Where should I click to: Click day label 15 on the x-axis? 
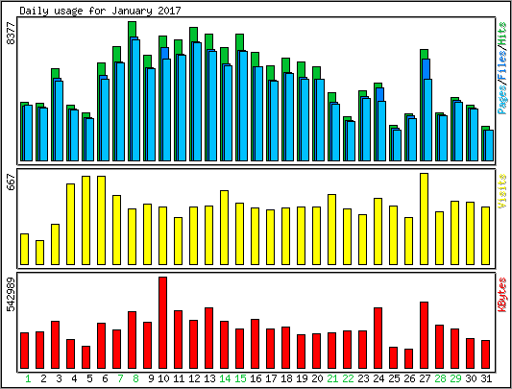click(x=240, y=378)
